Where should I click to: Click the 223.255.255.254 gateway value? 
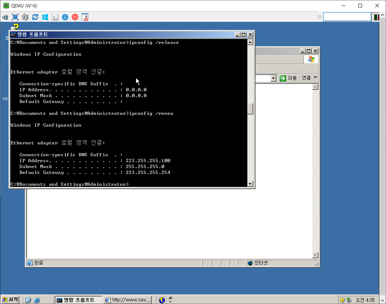click(x=148, y=173)
